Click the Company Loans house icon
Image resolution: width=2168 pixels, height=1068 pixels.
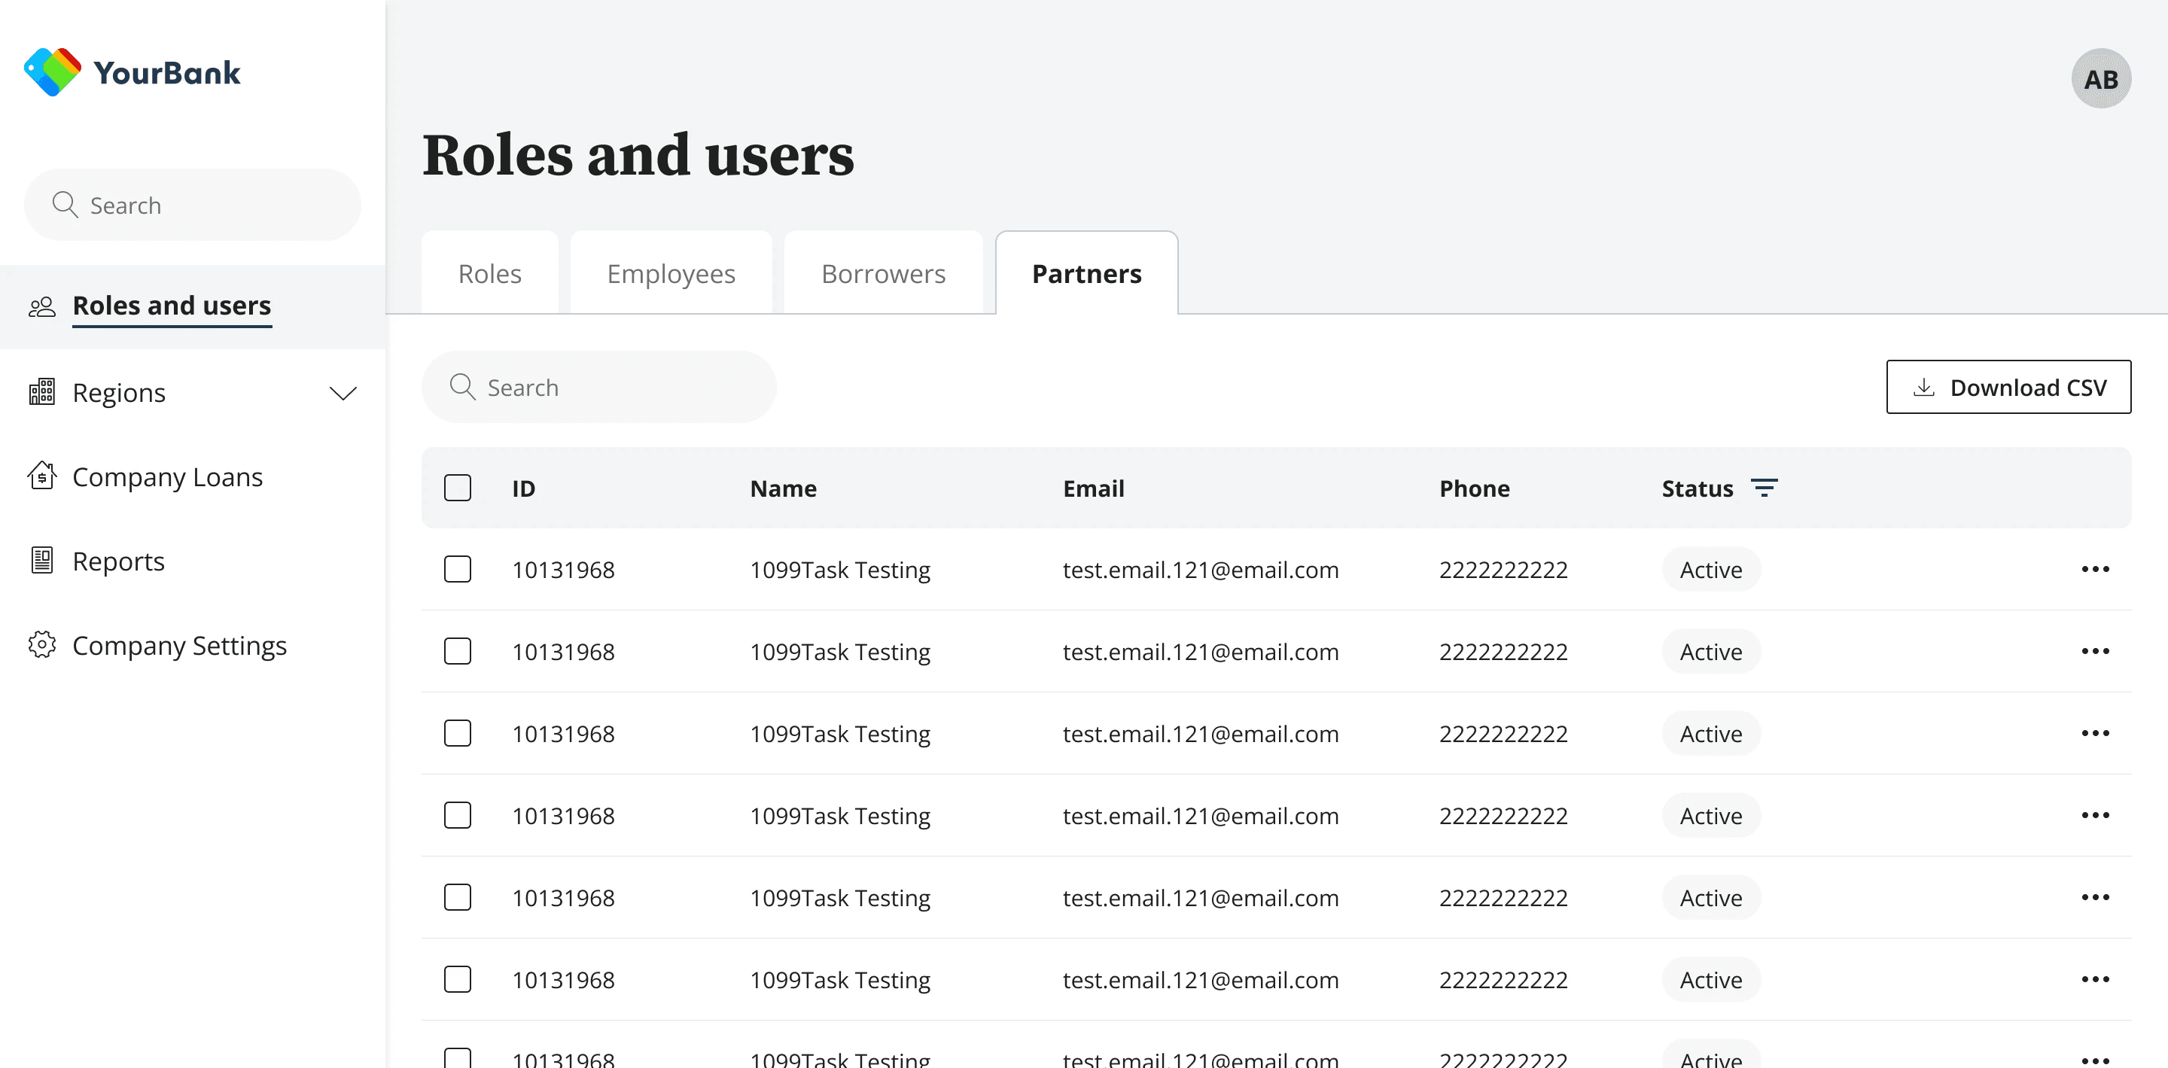coord(42,476)
